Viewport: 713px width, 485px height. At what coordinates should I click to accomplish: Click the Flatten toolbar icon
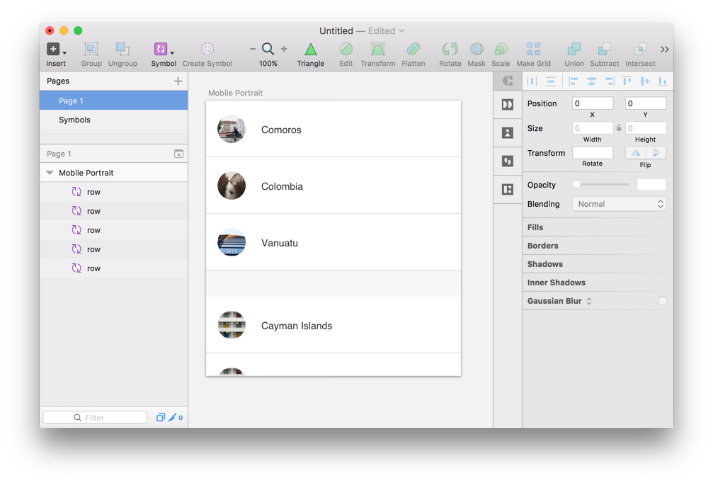(413, 49)
